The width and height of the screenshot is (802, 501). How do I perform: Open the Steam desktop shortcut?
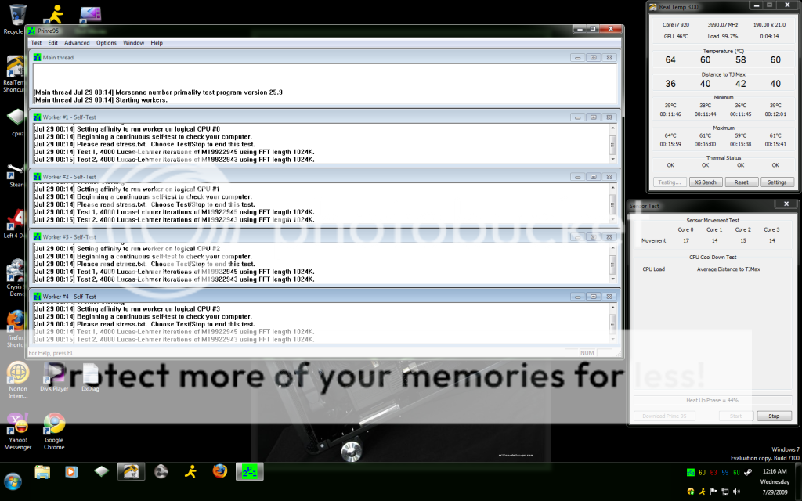(x=14, y=172)
